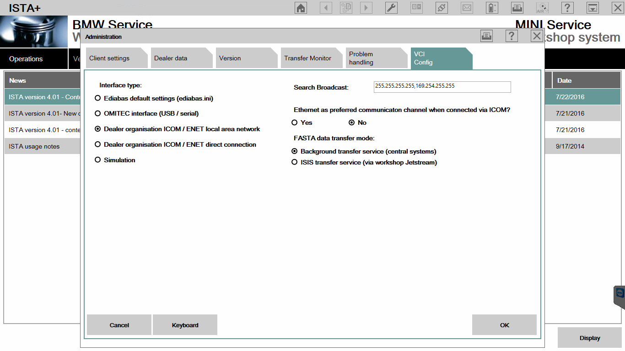Click the print icon inside the Administration dialog
Screen dimensions: 625x351
coord(486,36)
